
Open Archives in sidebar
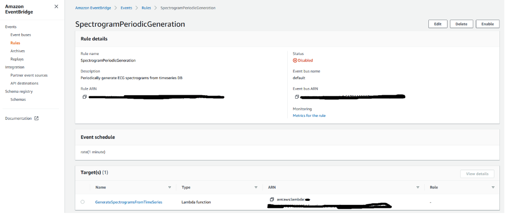[x=18, y=51]
